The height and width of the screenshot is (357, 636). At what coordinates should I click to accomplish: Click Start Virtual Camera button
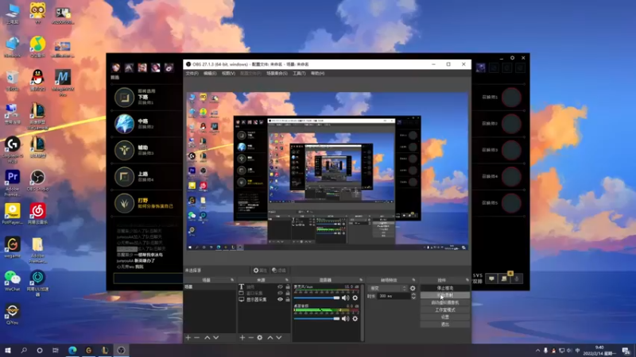pyautogui.click(x=445, y=303)
